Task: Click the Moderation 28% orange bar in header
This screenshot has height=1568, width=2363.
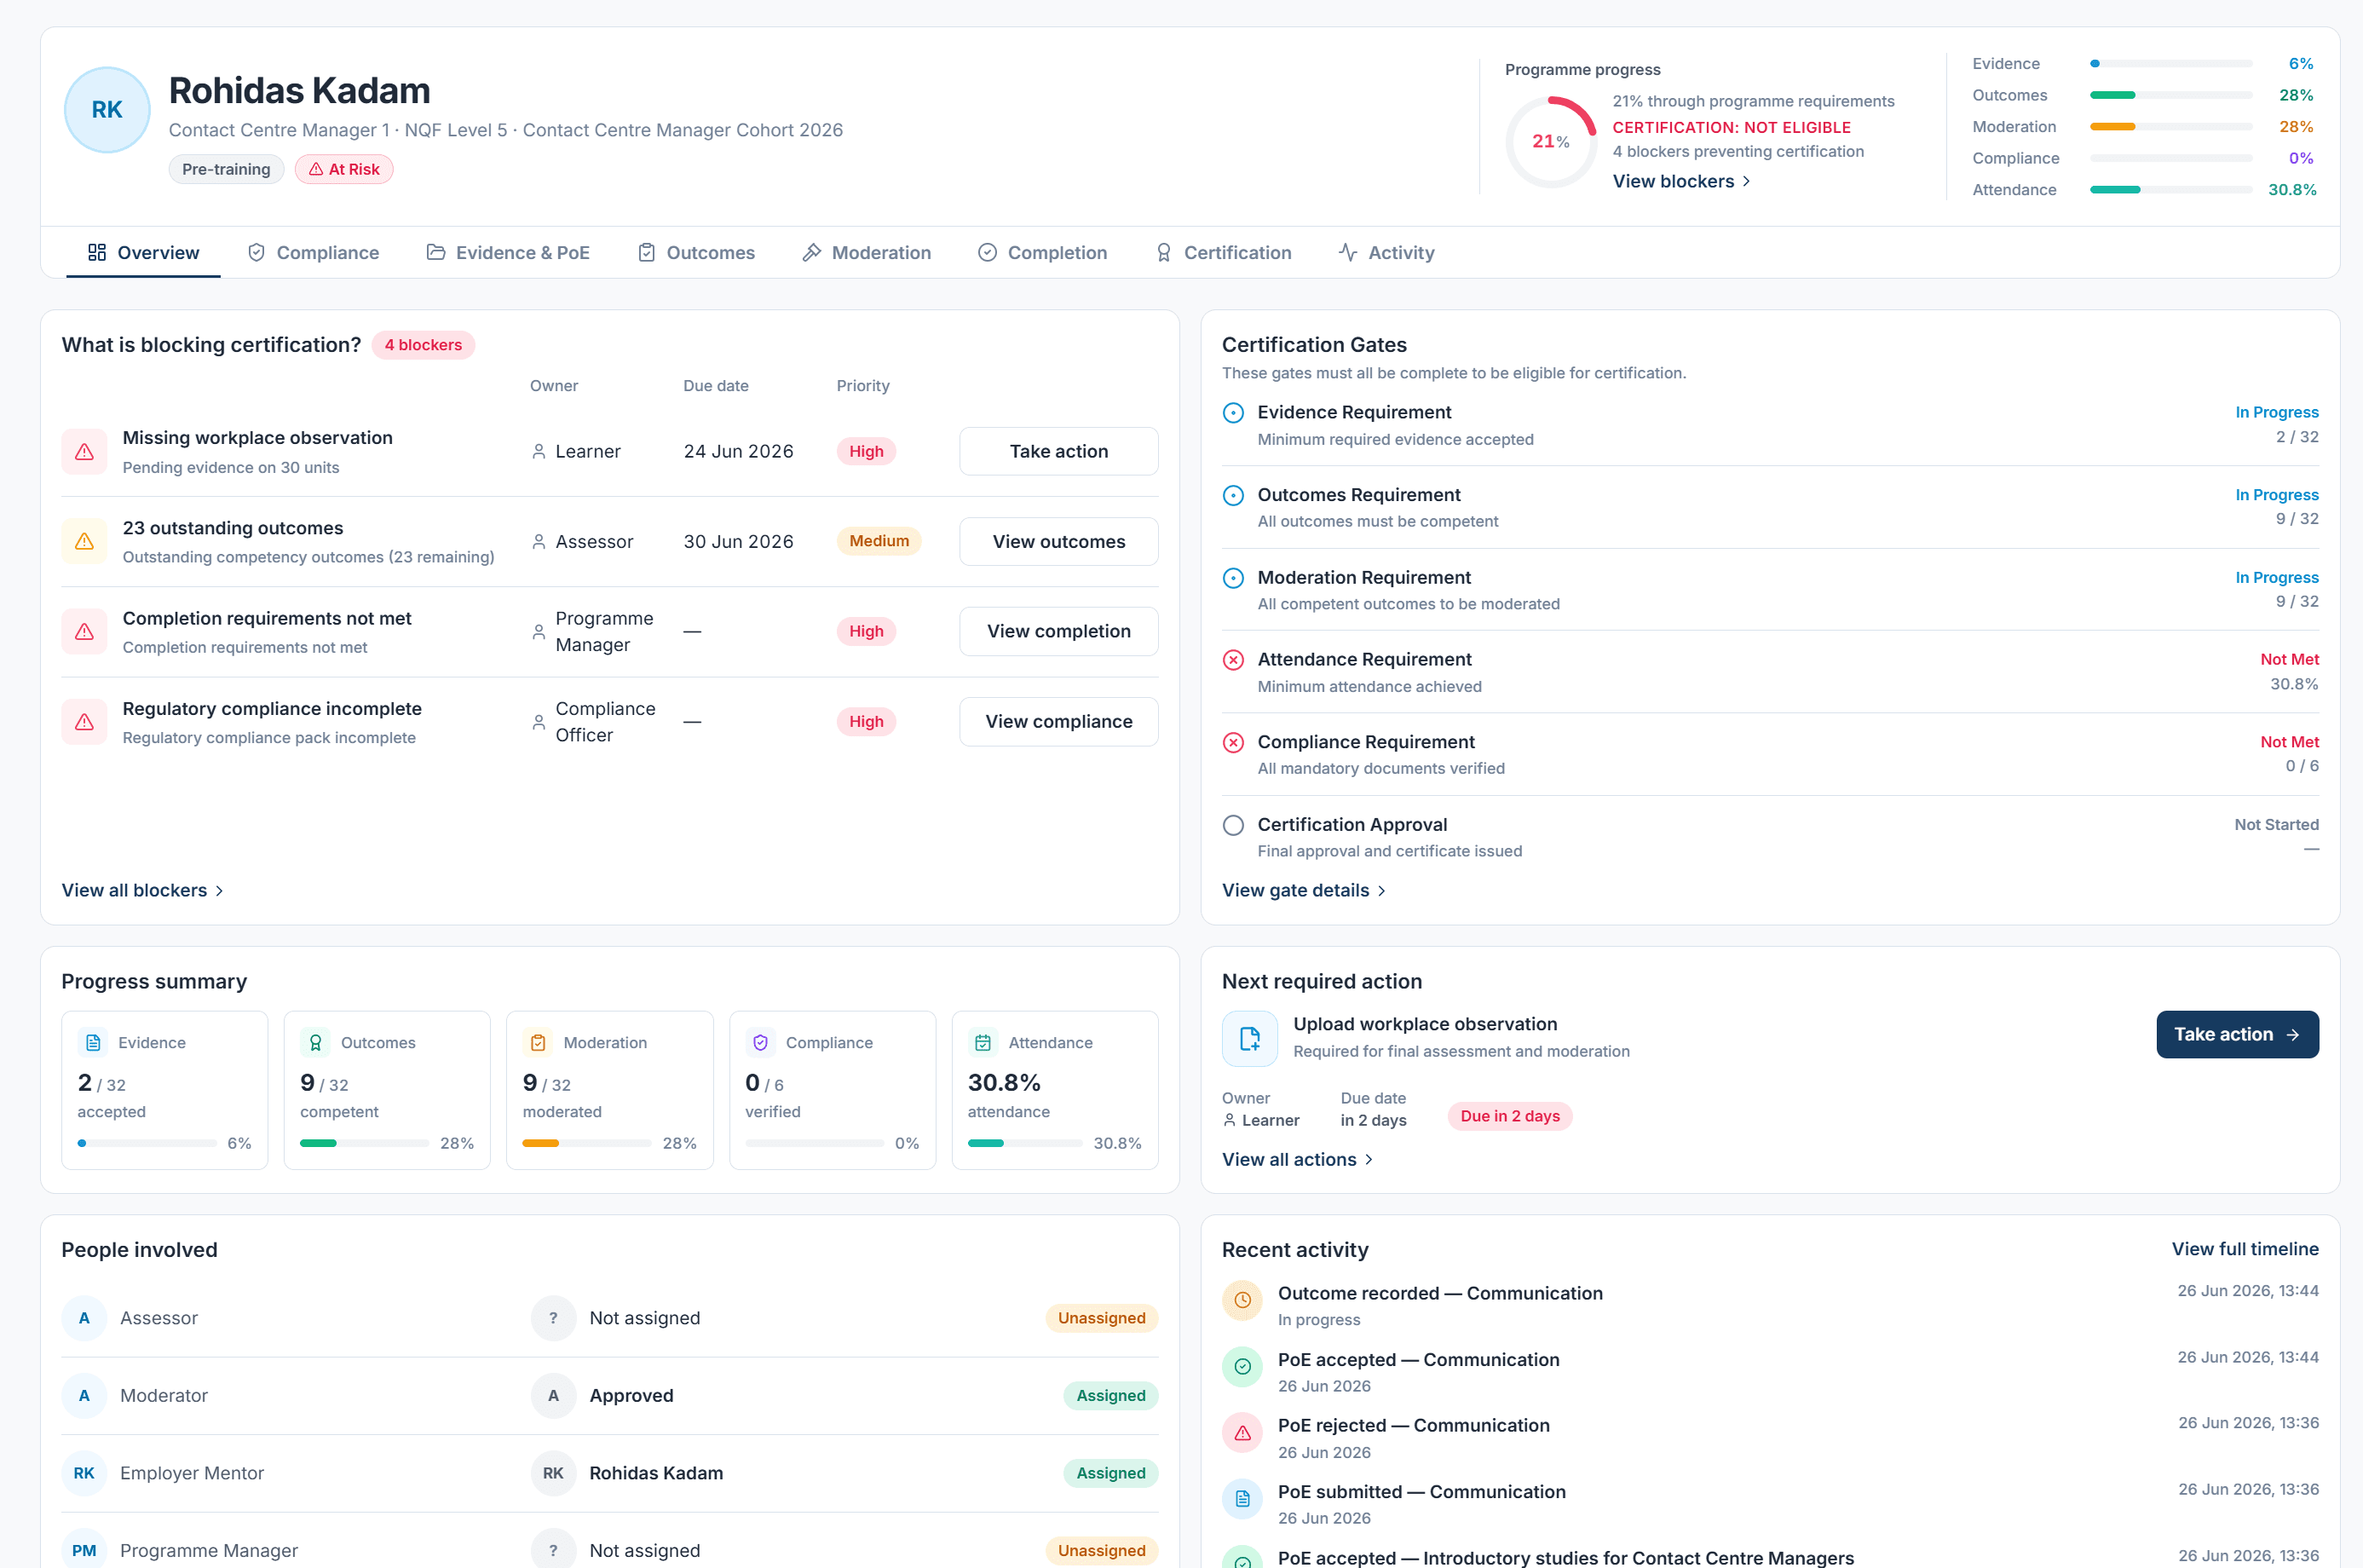Action: [2170, 126]
